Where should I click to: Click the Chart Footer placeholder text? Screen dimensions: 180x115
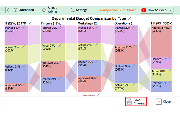[89, 95]
